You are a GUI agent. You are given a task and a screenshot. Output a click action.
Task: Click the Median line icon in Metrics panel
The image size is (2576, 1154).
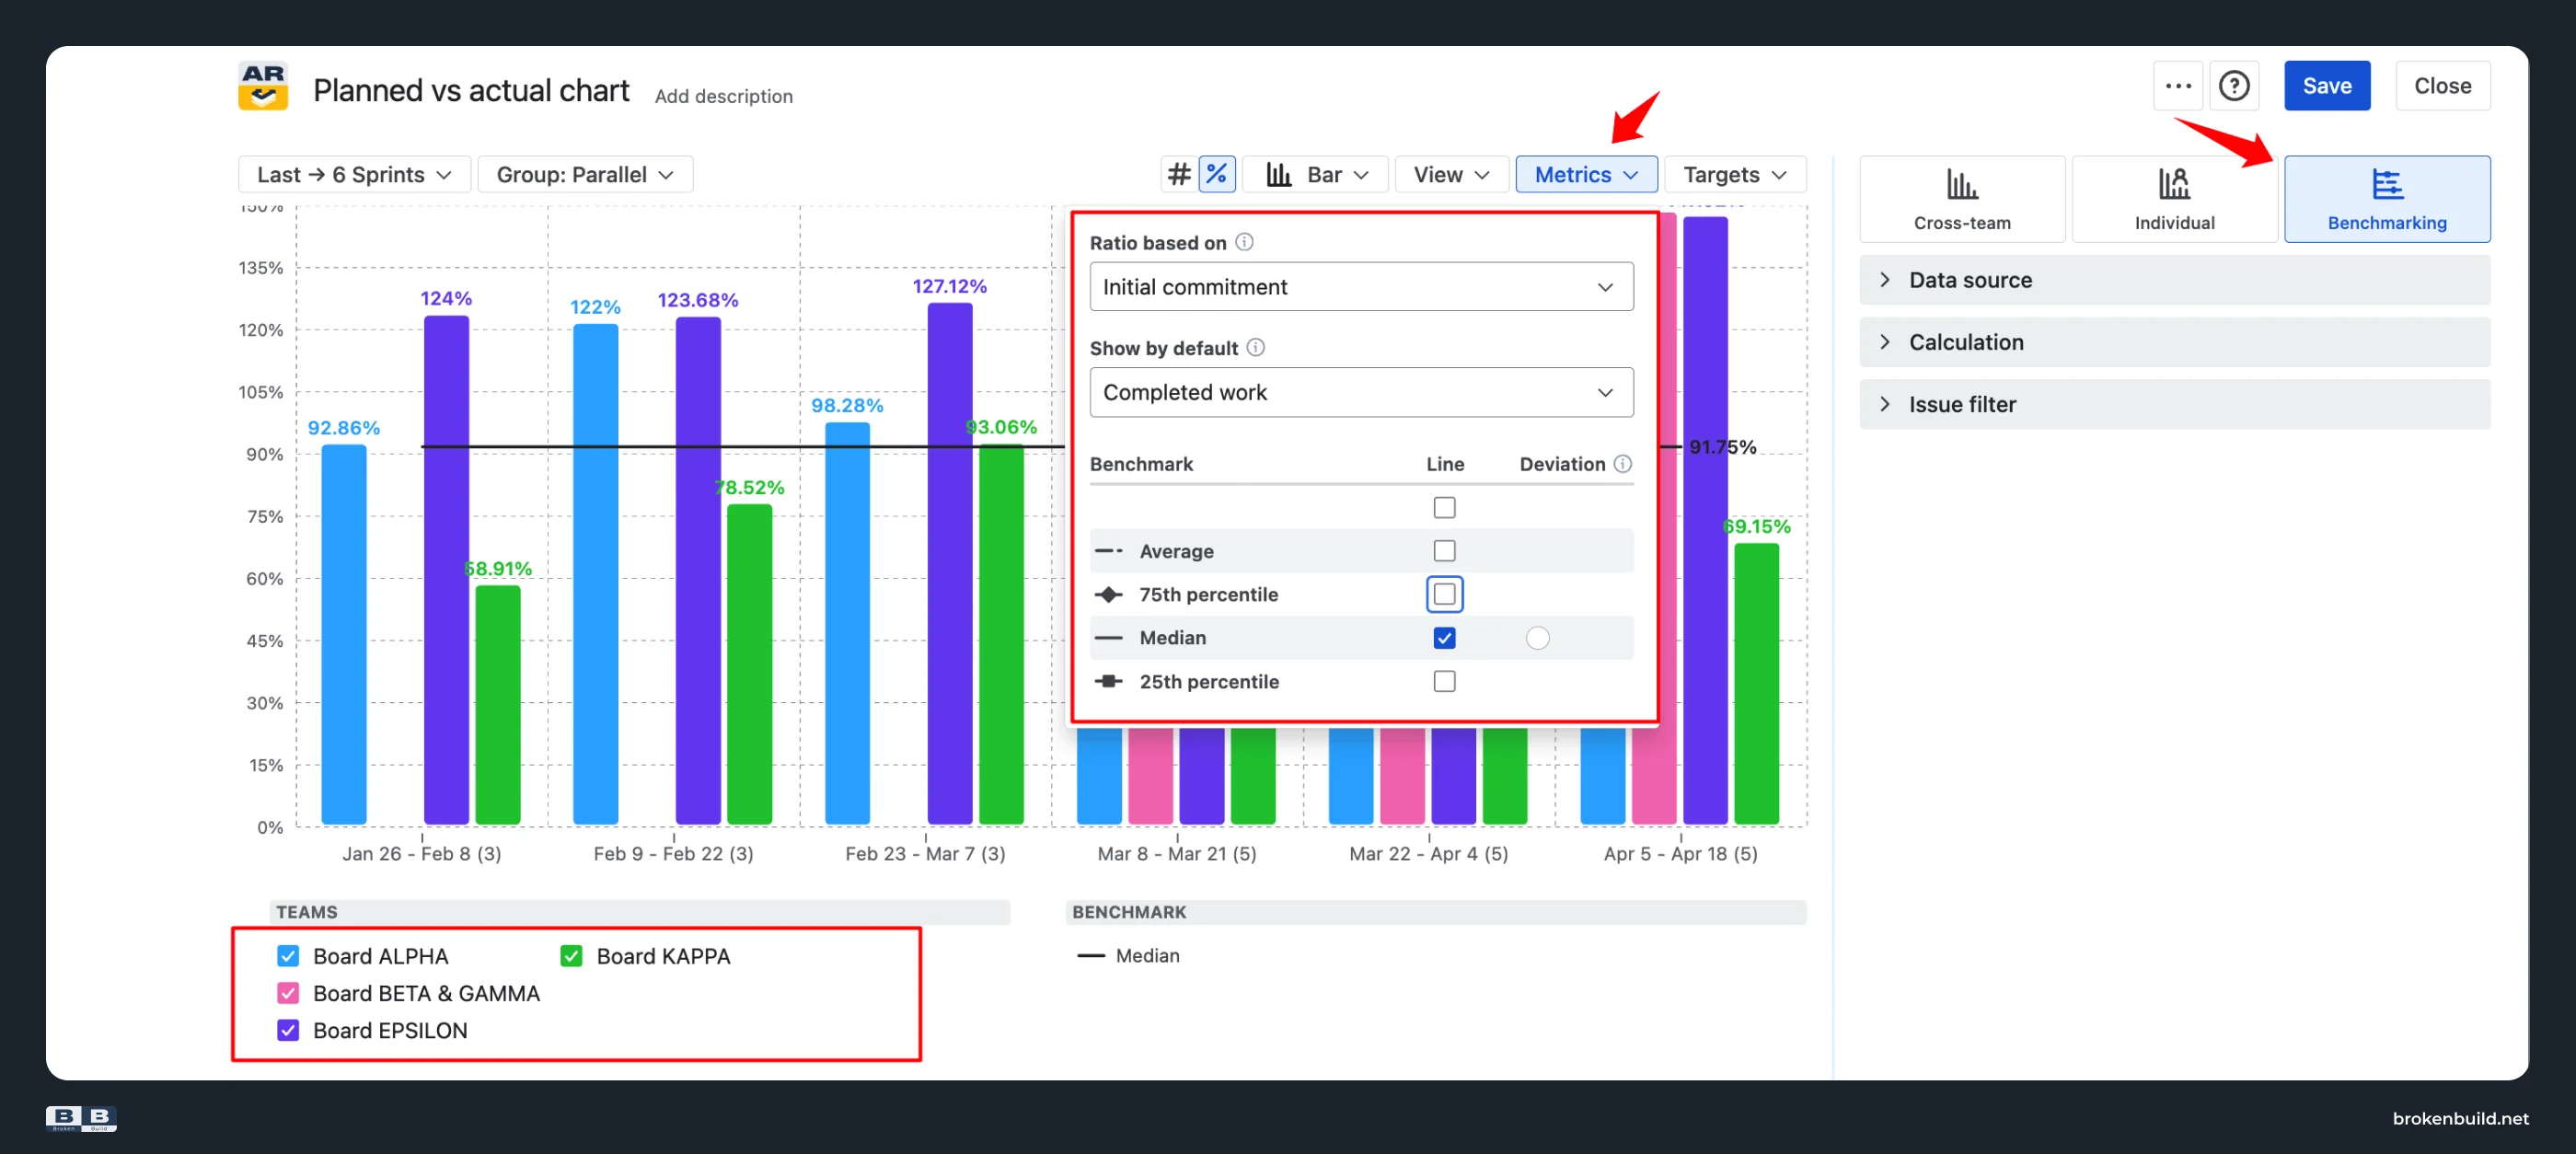click(x=1108, y=638)
